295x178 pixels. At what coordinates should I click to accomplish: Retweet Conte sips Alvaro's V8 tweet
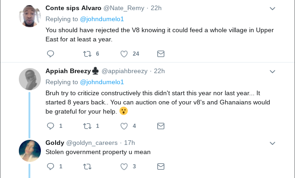click(87, 54)
